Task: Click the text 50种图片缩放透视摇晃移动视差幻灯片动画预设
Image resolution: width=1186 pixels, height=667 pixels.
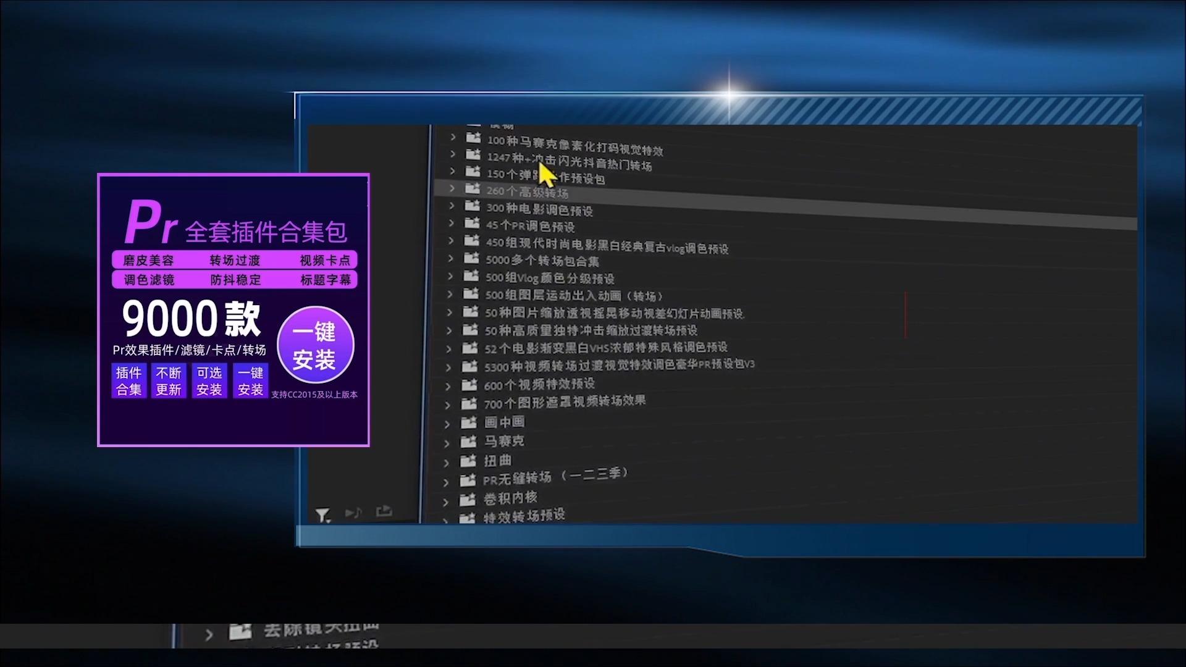Action: tap(614, 313)
